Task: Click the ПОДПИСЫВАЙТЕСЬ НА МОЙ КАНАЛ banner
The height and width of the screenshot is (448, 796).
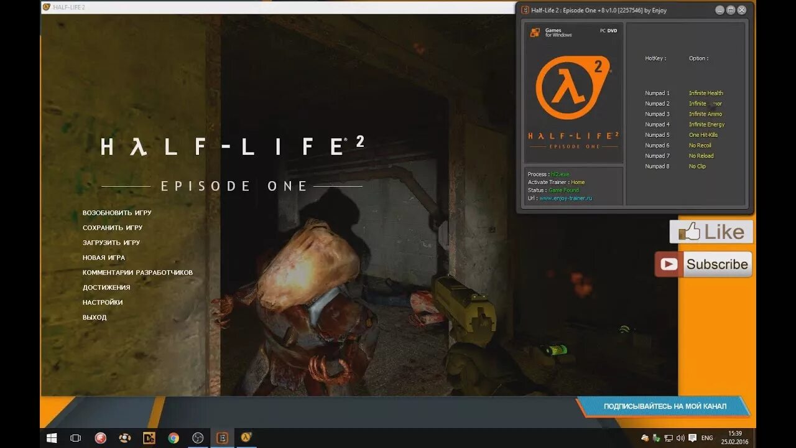Action: (x=664, y=406)
